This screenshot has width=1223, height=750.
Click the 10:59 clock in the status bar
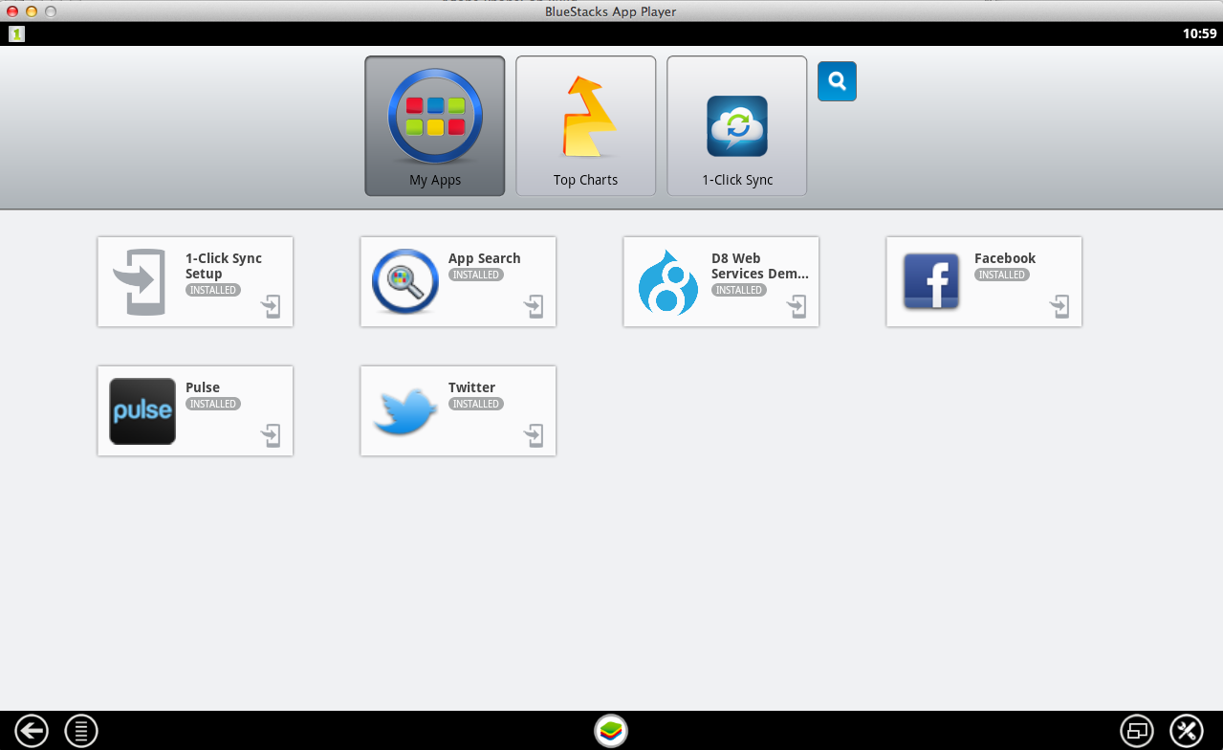click(x=1199, y=33)
